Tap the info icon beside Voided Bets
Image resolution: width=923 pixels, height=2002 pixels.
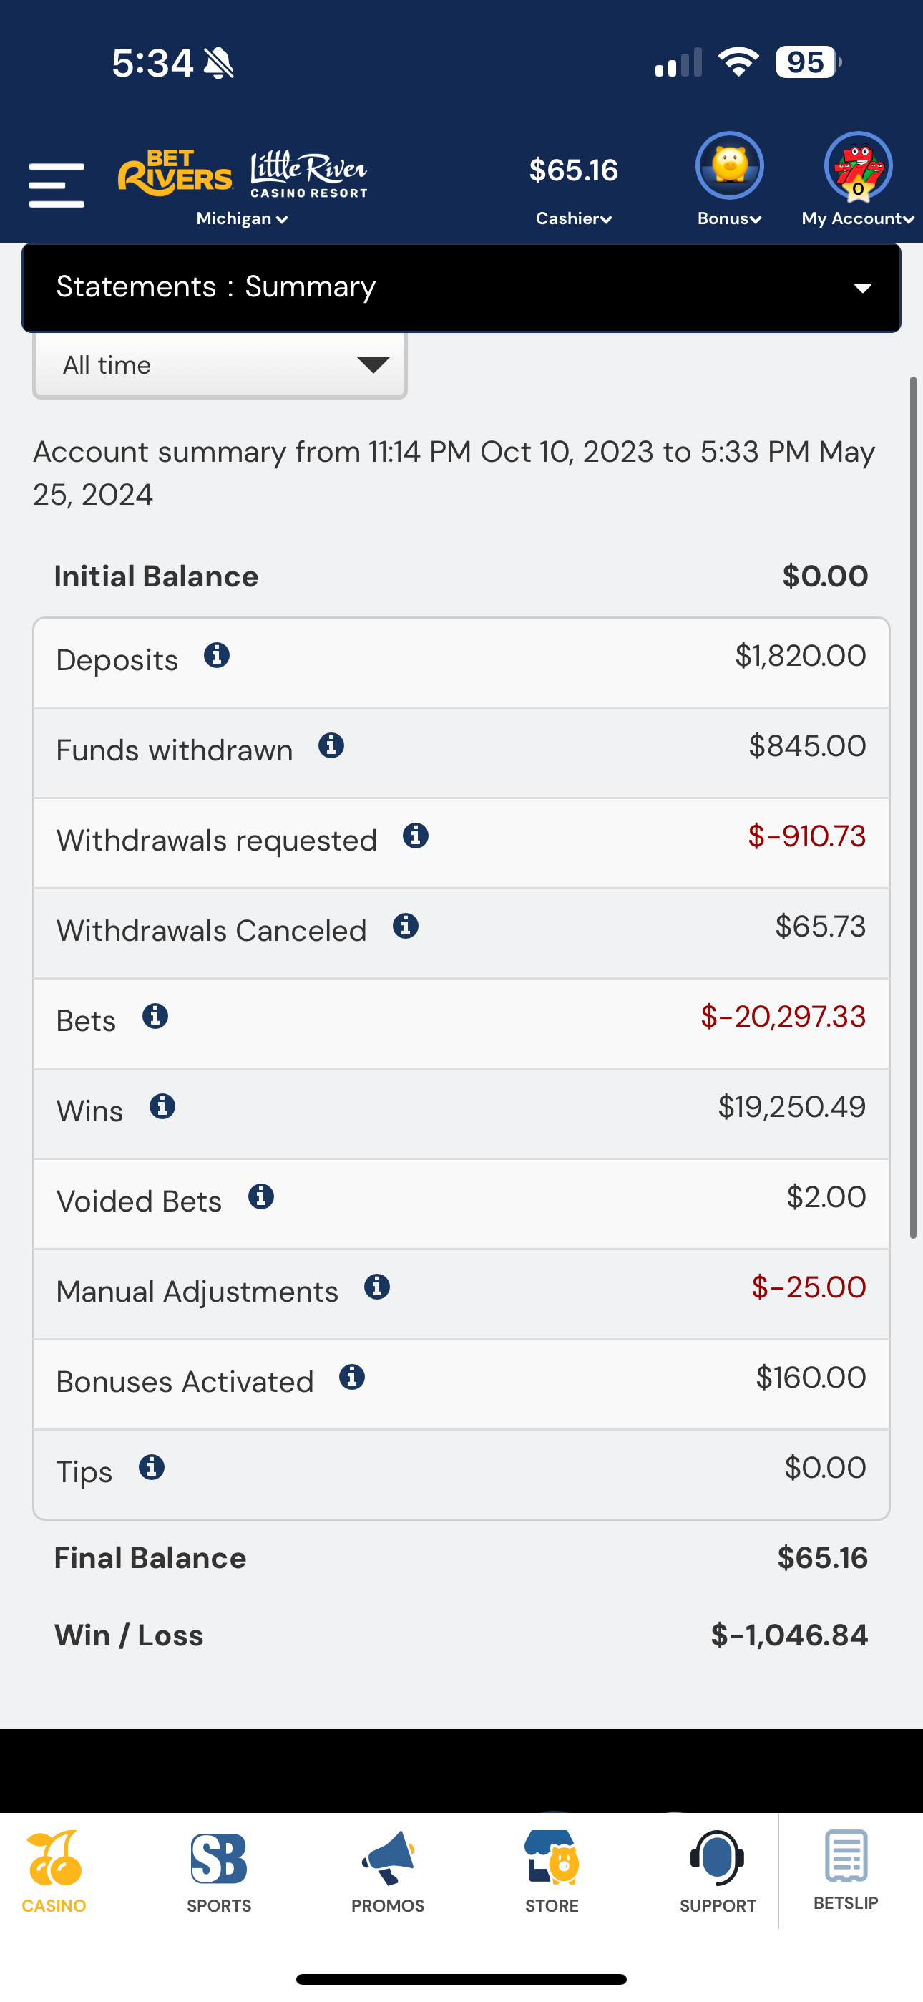coord(261,1197)
